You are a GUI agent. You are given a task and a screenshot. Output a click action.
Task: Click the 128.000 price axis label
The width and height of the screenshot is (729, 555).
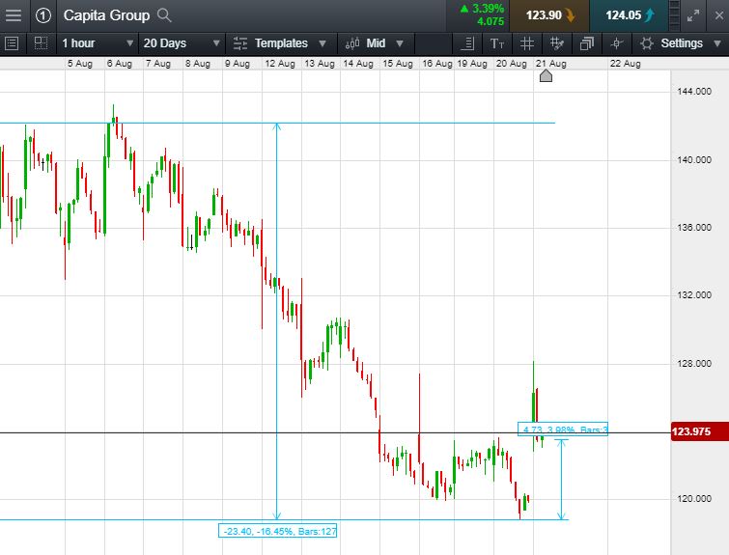point(694,364)
